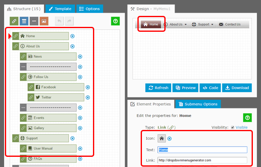Screen dimensions: 261x167
Task: Open the Submenu Options tab
Action: tap(198, 104)
